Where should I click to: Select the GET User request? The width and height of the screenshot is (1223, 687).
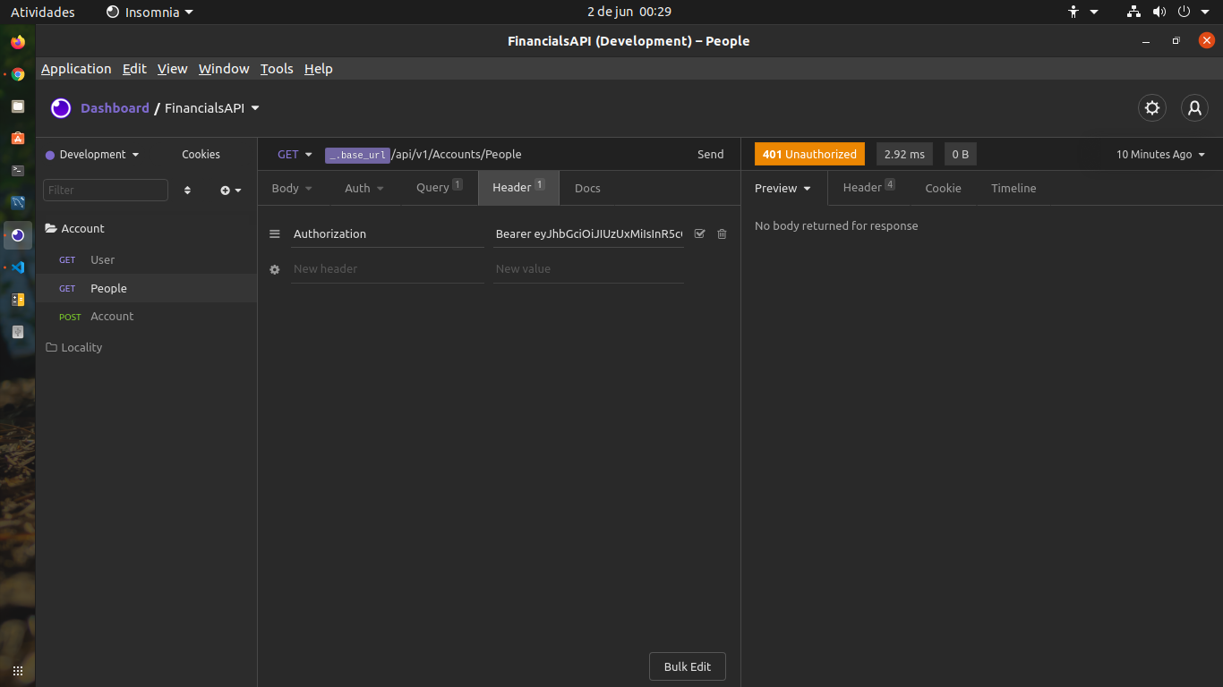146,260
